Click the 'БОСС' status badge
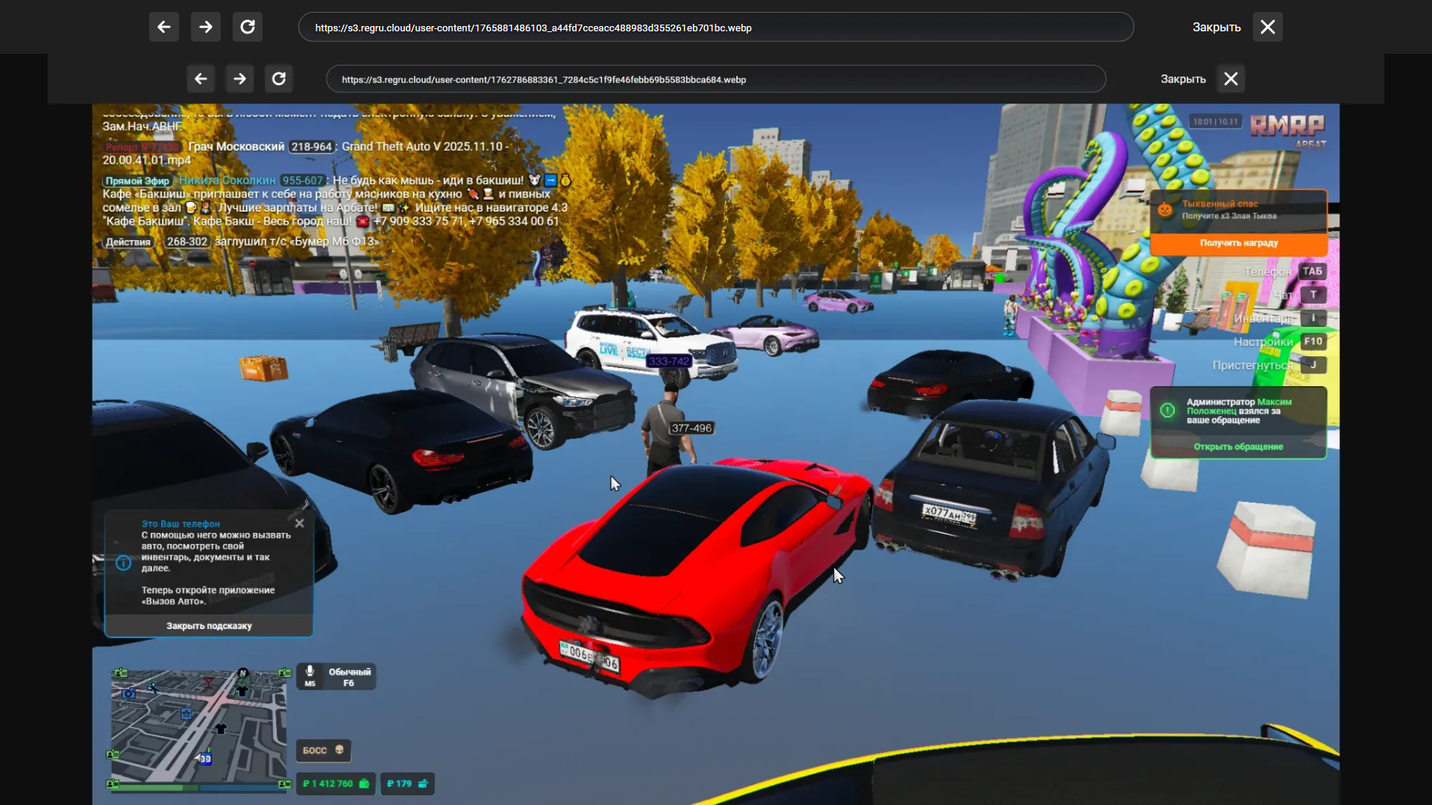Viewport: 1432px width, 805px height. click(323, 751)
